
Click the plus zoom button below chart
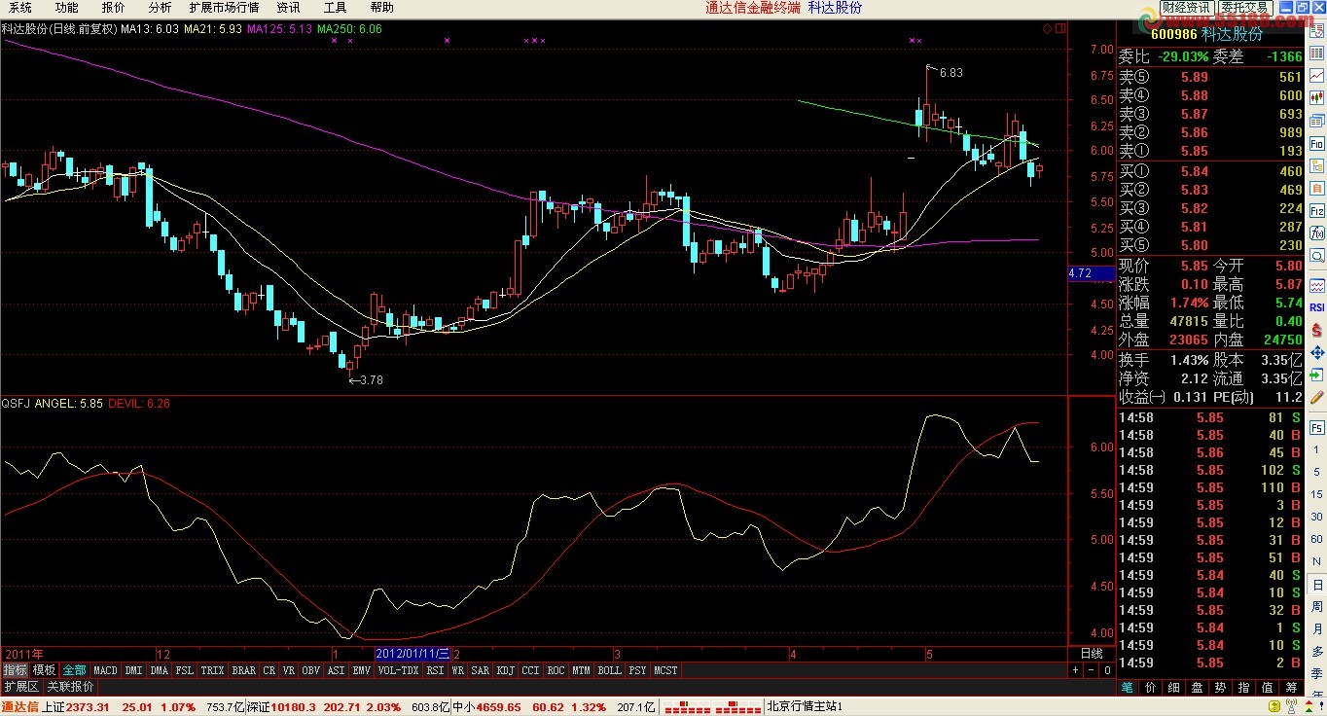(x=1075, y=670)
